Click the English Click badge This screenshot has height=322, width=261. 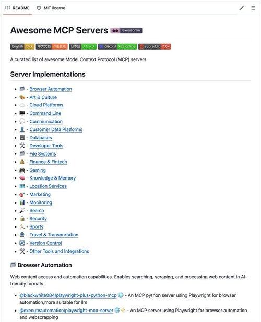click(x=22, y=46)
